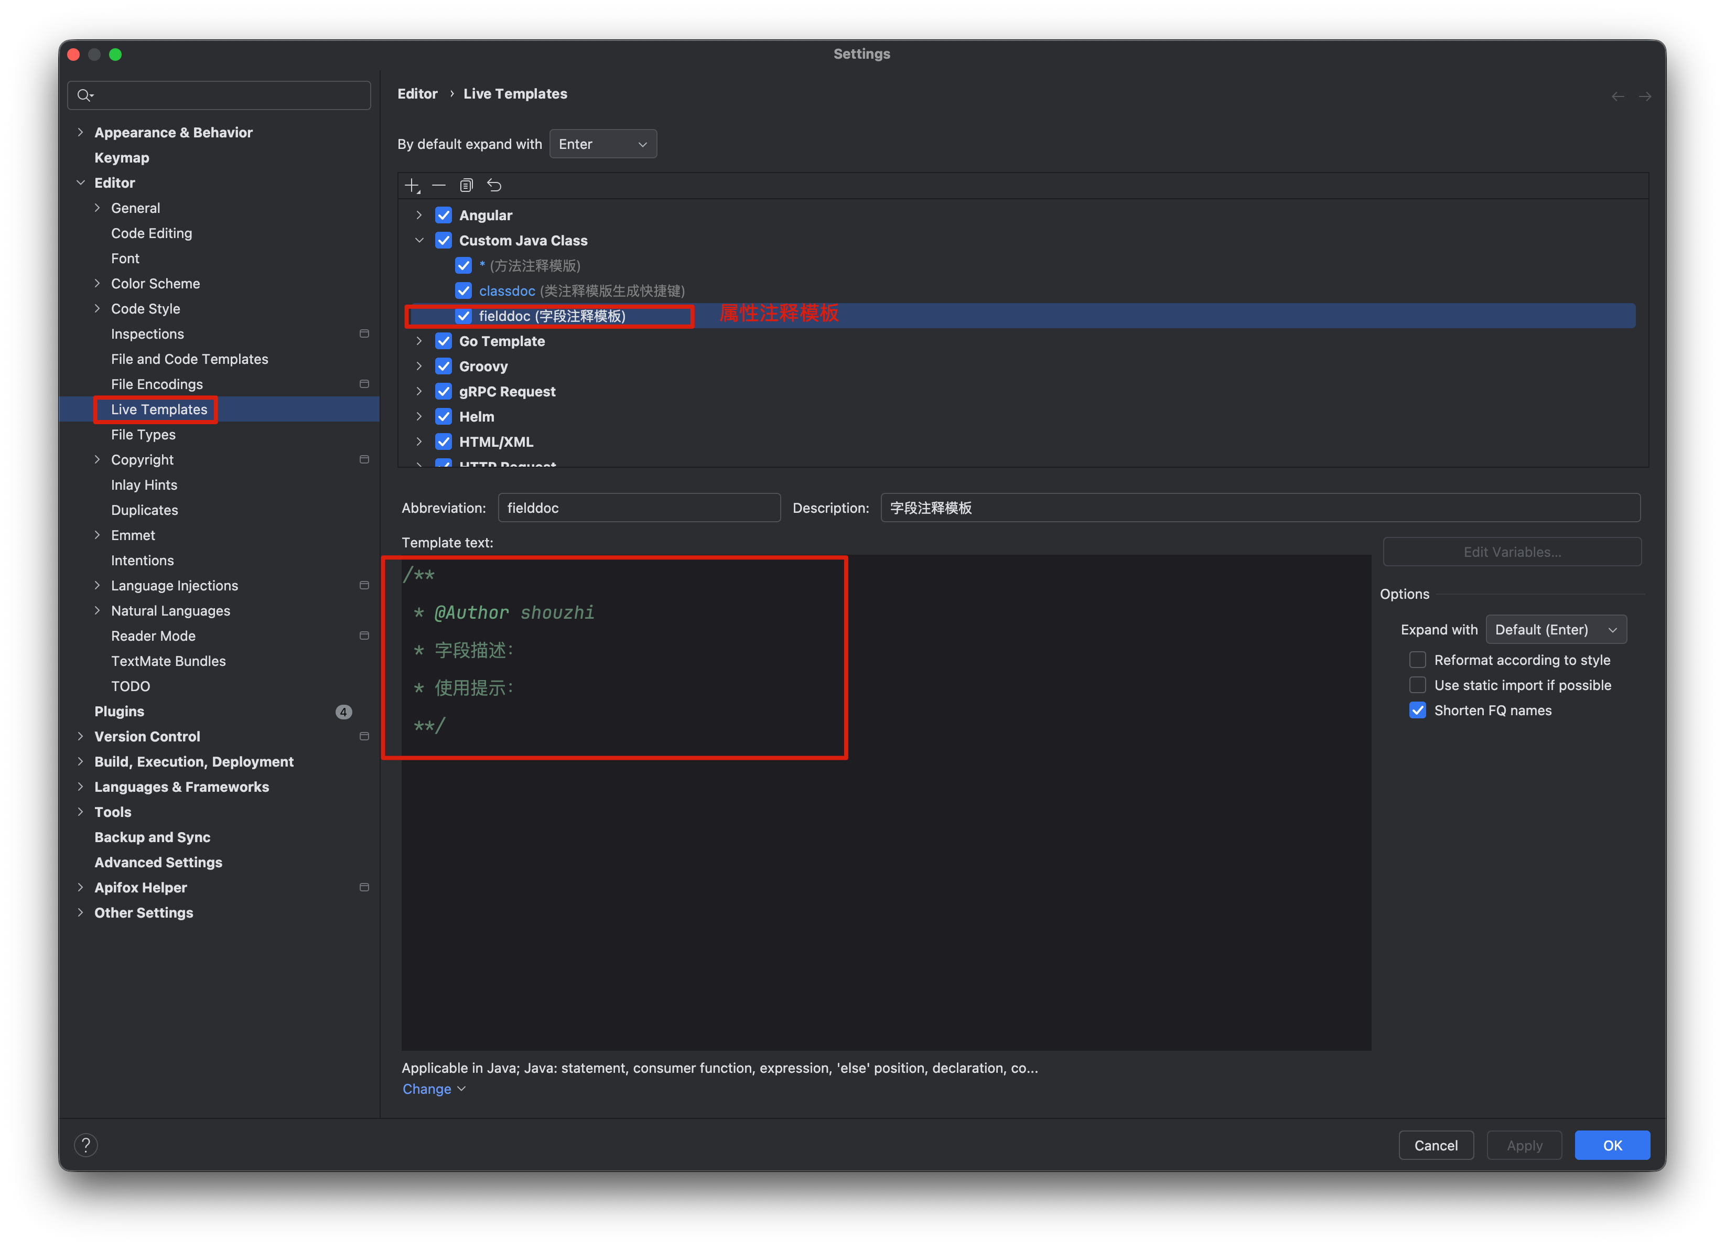Click the duplicate template icon
This screenshot has width=1725, height=1249.
click(x=466, y=186)
